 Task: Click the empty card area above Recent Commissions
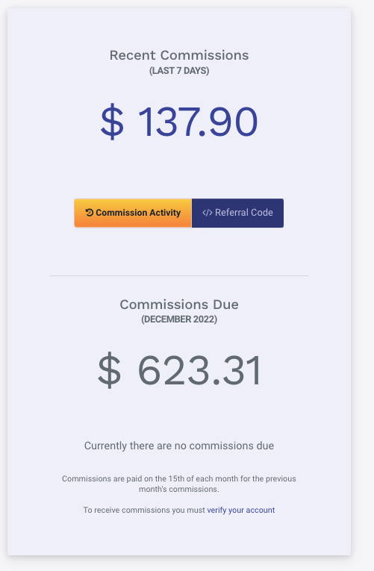coord(179,28)
